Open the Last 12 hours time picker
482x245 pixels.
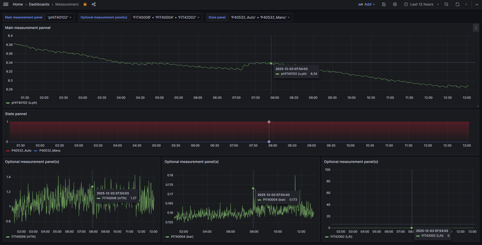[421, 4]
